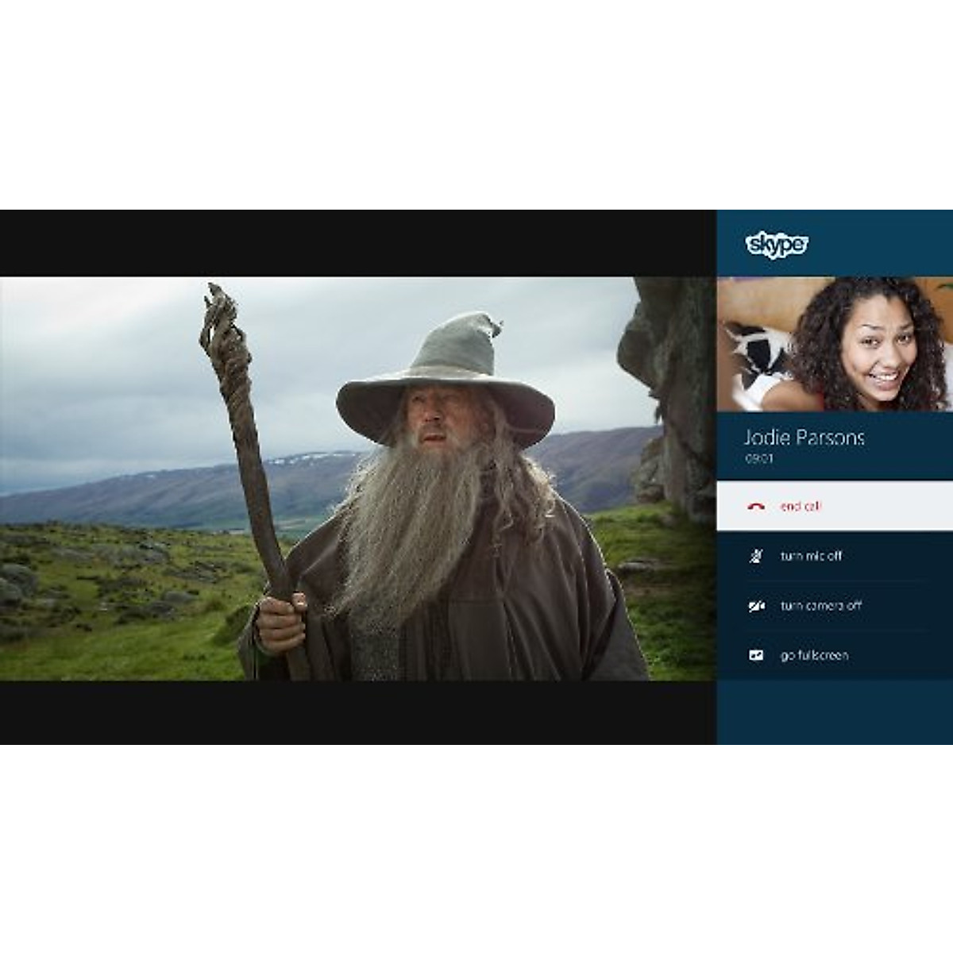Screen dimensions: 953x953
Task: Click the Skype logo
Action: tap(777, 245)
